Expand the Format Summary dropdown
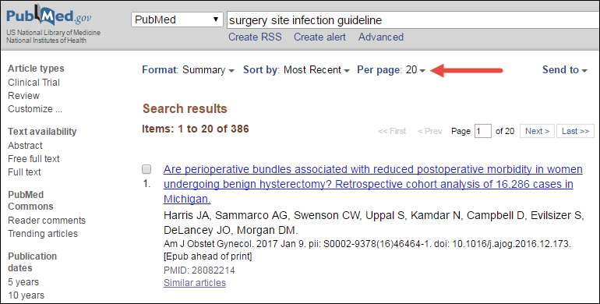The image size is (600, 304). (x=188, y=70)
